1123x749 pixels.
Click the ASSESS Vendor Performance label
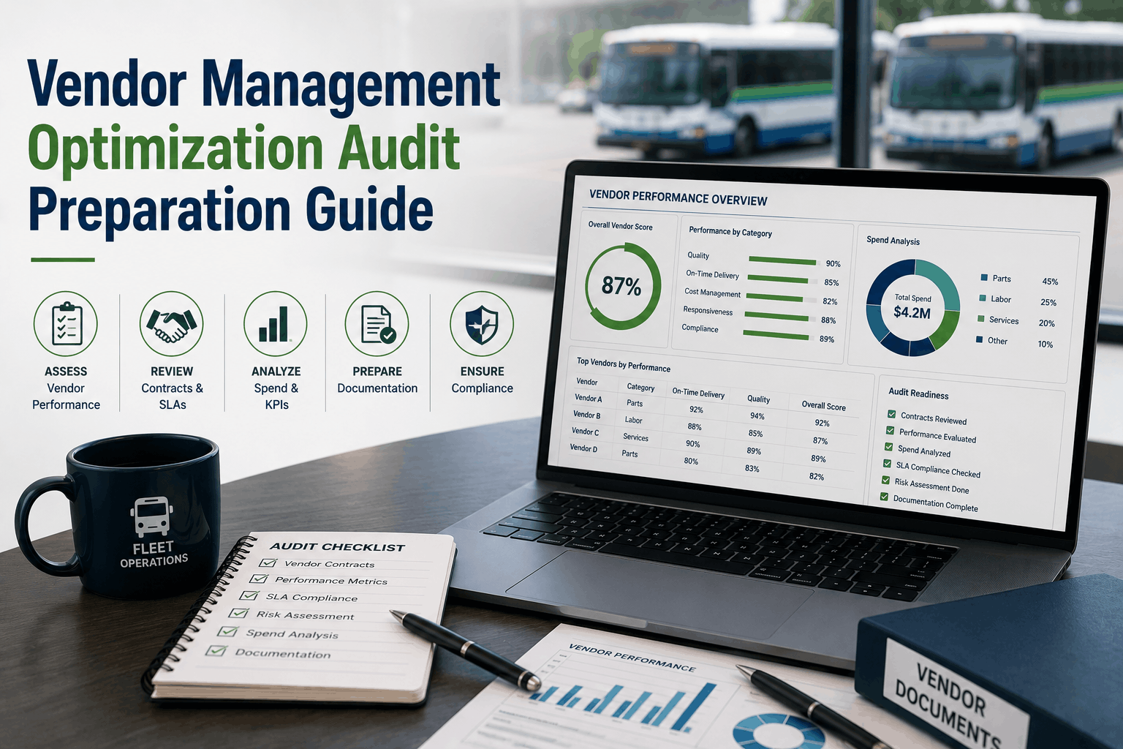pyautogui.click(x=66, y=388)
